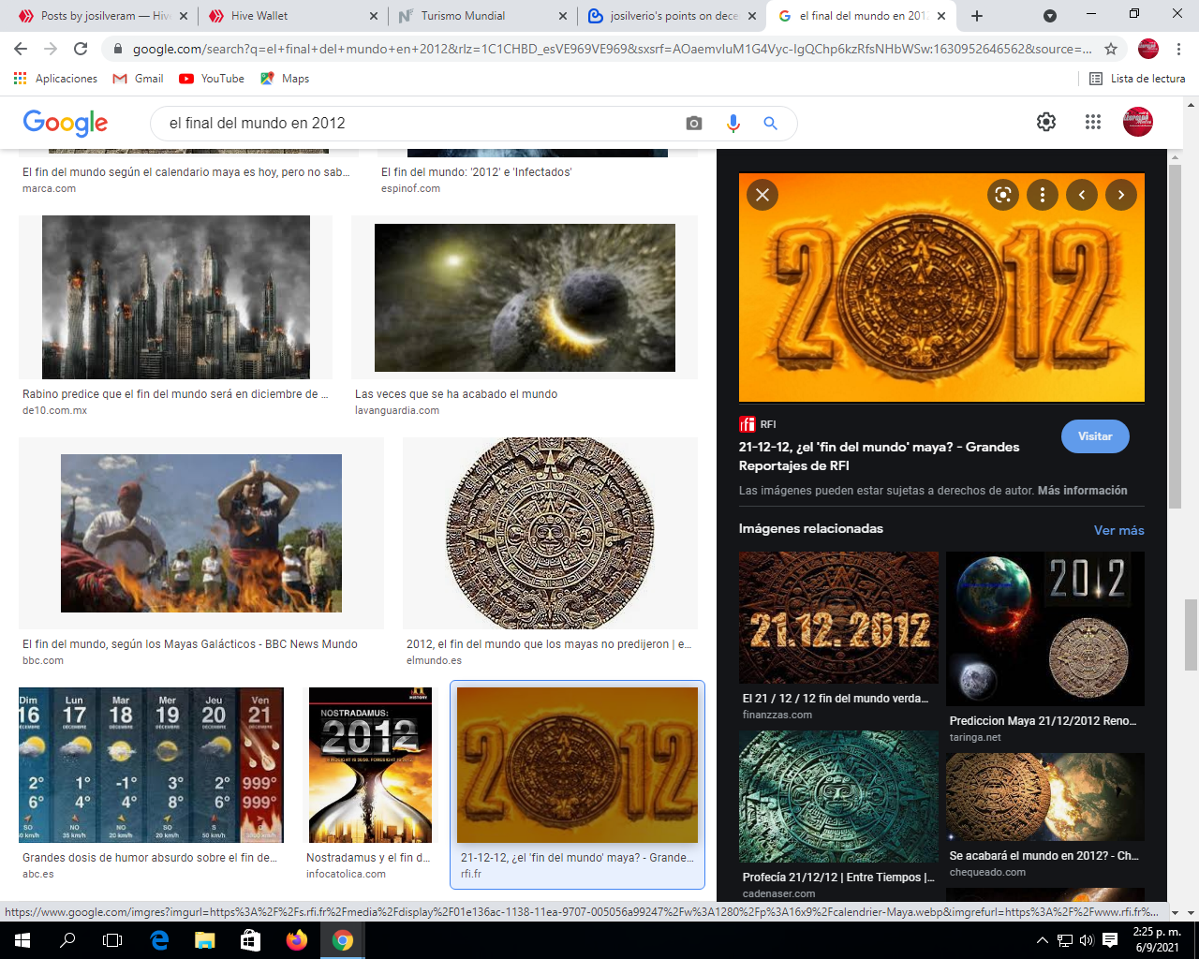Open Chrome three-dot menu

[x=1179, y=49]
